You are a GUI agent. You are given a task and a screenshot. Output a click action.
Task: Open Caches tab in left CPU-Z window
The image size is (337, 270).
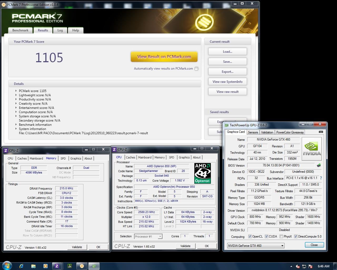22,158
